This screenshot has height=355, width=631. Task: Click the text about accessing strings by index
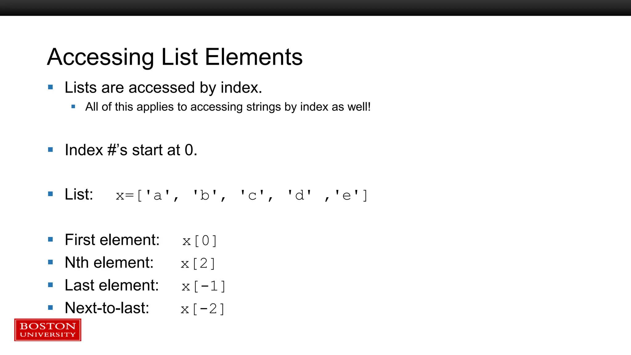(x=228, y=107)
